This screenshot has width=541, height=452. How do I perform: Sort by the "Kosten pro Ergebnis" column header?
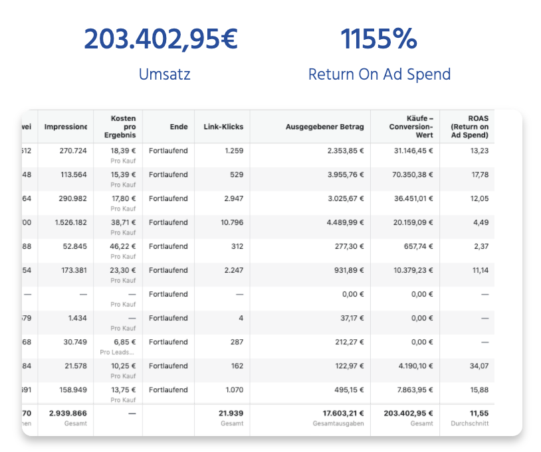(124, 127)
